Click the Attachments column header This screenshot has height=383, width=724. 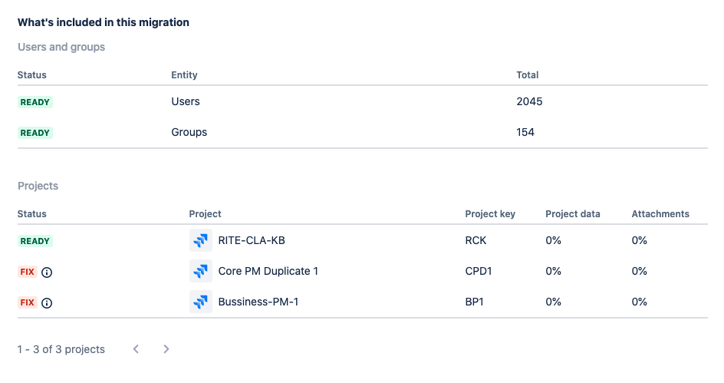(x=660, y=214)
